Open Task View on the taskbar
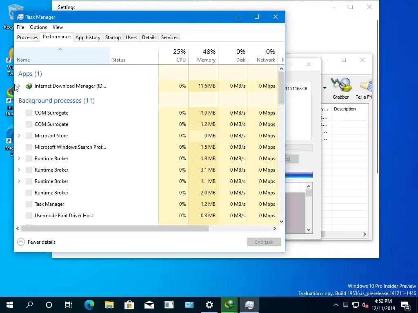The height and width of the screenshot is (313, 418). (69, 305)
